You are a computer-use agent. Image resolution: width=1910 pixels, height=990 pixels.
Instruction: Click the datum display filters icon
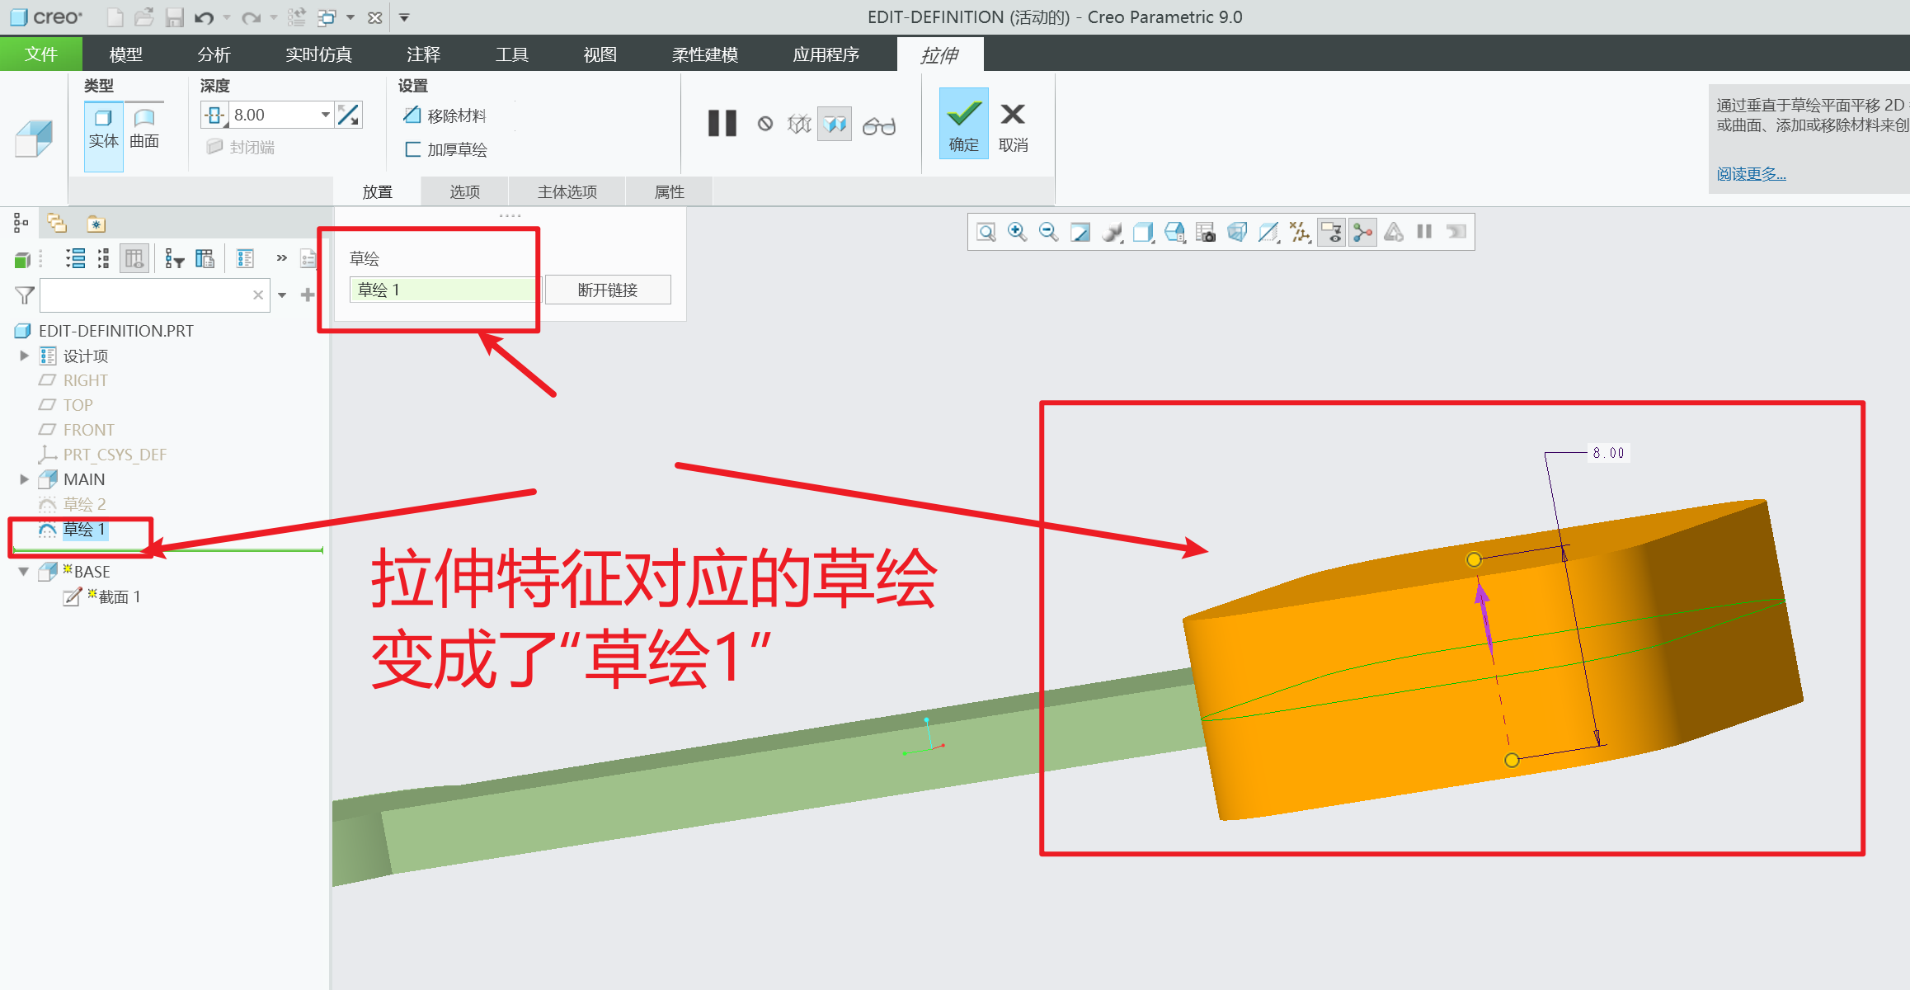[1300, 232]
